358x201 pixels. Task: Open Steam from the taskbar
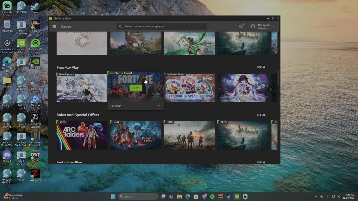229,197
